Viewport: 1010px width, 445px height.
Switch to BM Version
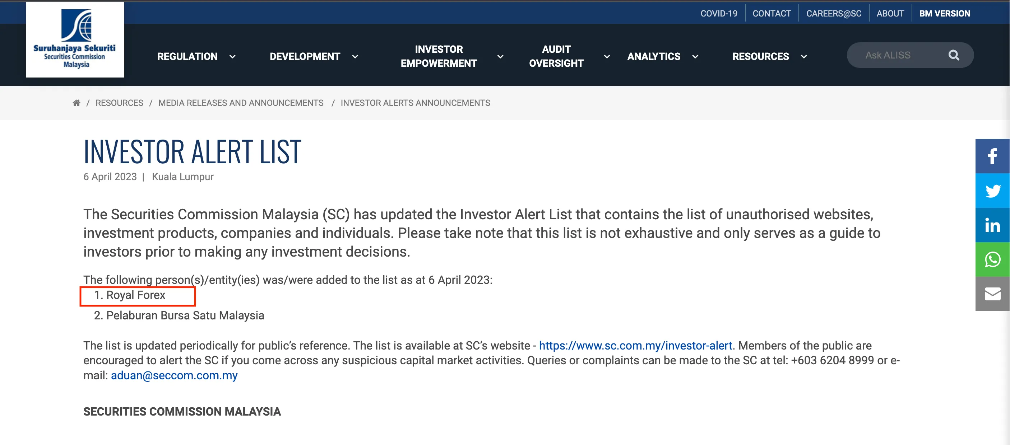coord(945,13)
